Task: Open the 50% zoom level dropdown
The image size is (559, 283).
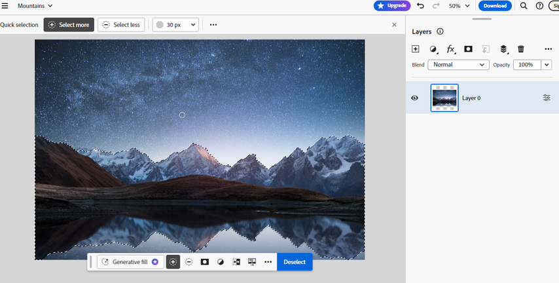Action: (x=459, y=6)
